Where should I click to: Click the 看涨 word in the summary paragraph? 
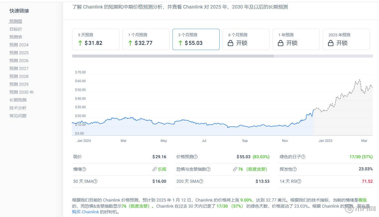[x=363, y=200]
